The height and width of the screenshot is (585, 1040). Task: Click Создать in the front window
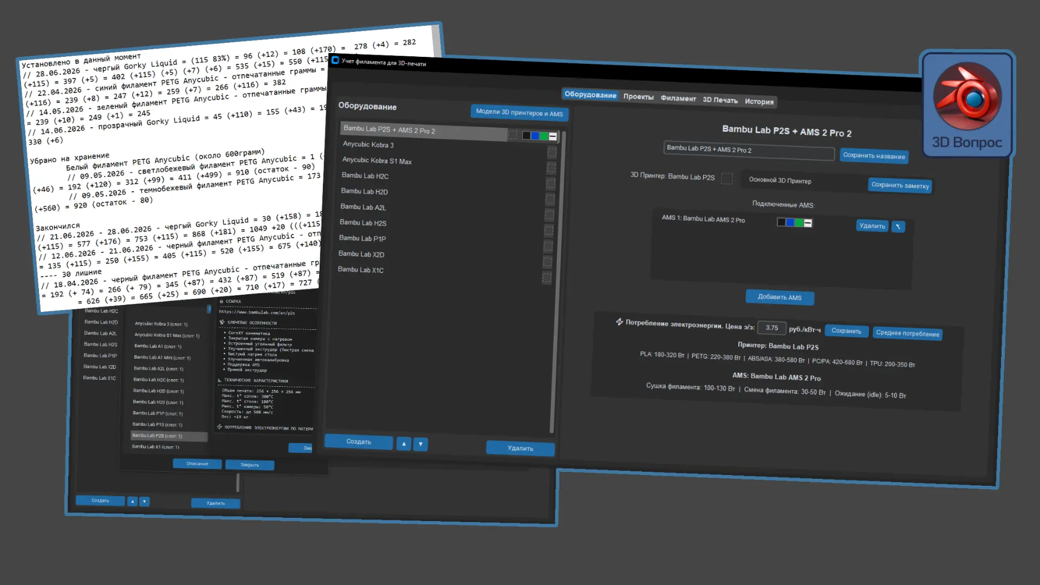359,441
